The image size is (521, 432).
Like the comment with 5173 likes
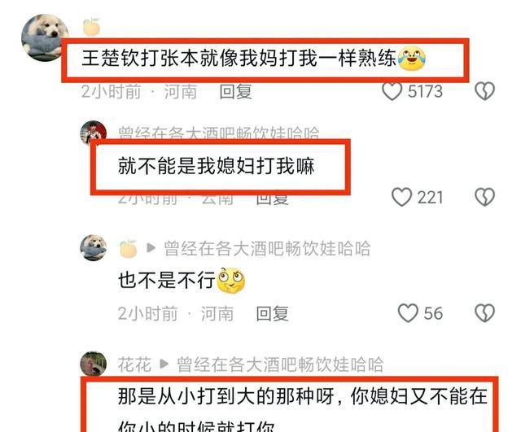[x=392, y=91]
